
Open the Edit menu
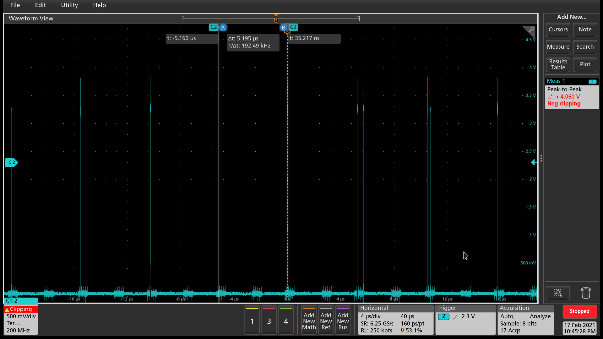coord(41,5)
